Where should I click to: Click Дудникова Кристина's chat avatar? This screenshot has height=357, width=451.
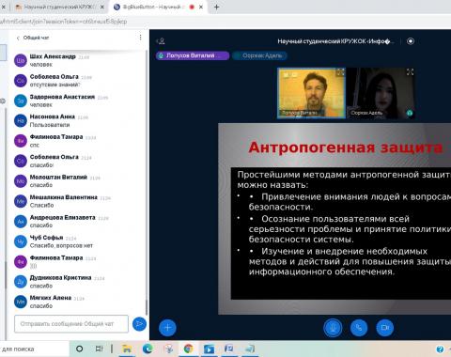(21, 282)
